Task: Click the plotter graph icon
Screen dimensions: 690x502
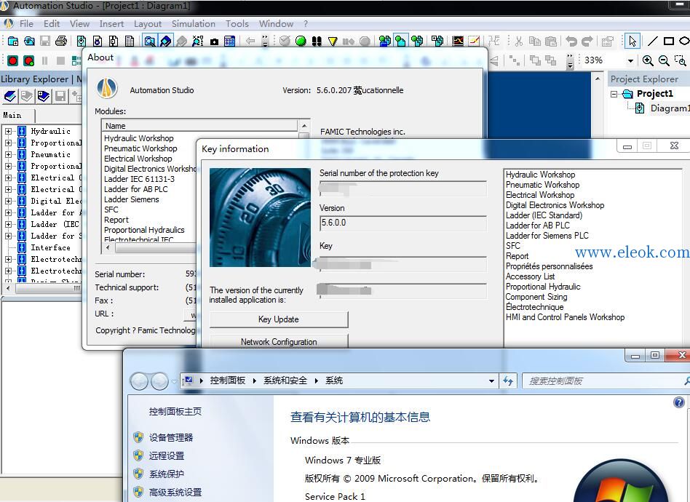Action: point(458,41)
